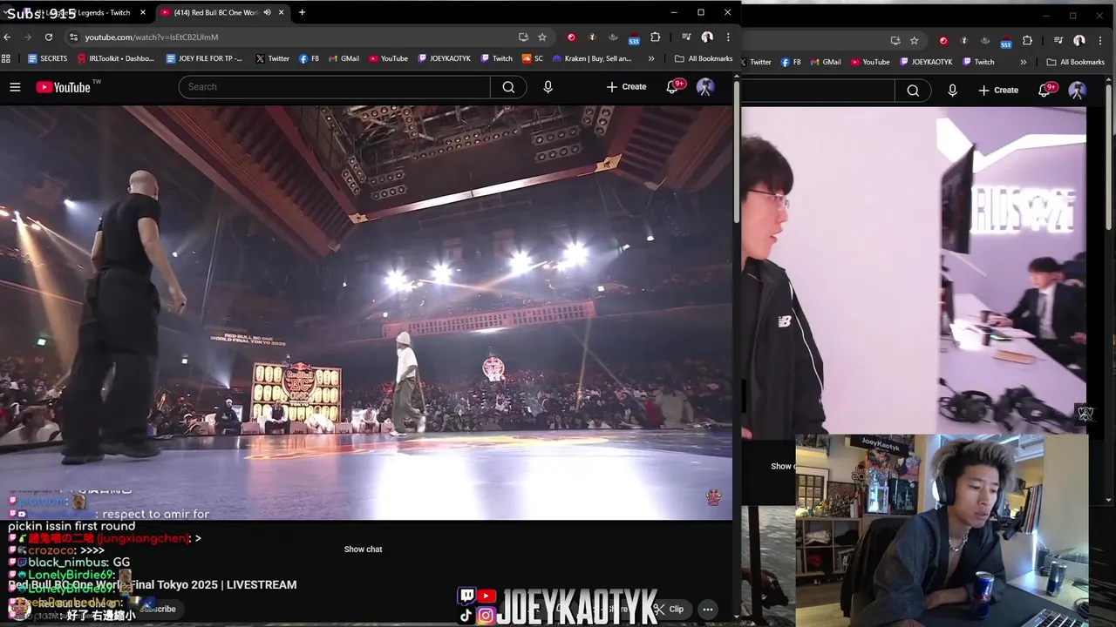Bookmark star icon in second window
The height and width of the screenshot is (627, 1116).
[915, 40]
